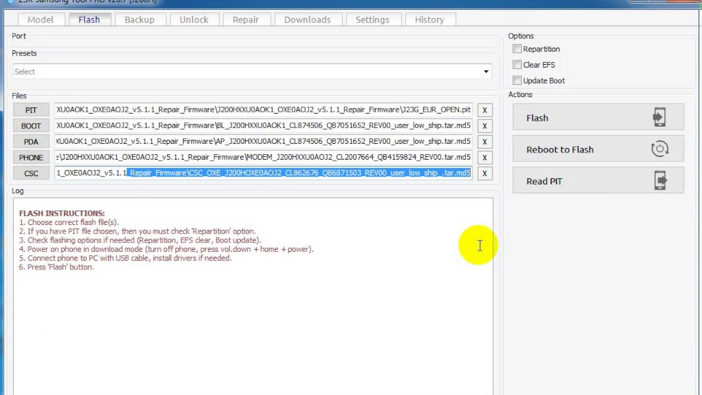Image resolution: width=702 pixels, height=395 pixels.
Task: Click the Read PIT button
Action: coord(598,181)
